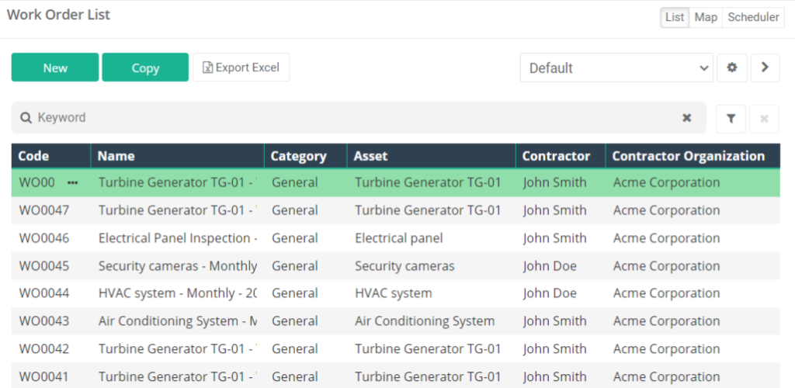Click the New button
795x388 pixels.
[x=55, y=68]
